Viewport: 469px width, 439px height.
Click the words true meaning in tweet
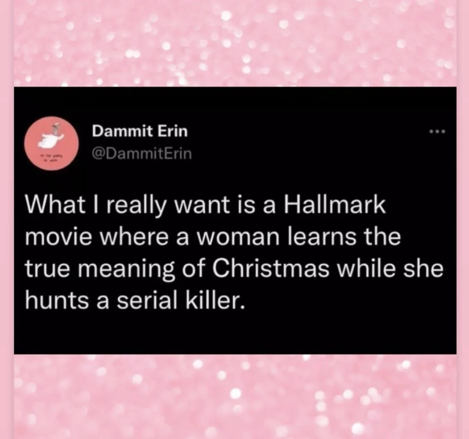[99, 270]
